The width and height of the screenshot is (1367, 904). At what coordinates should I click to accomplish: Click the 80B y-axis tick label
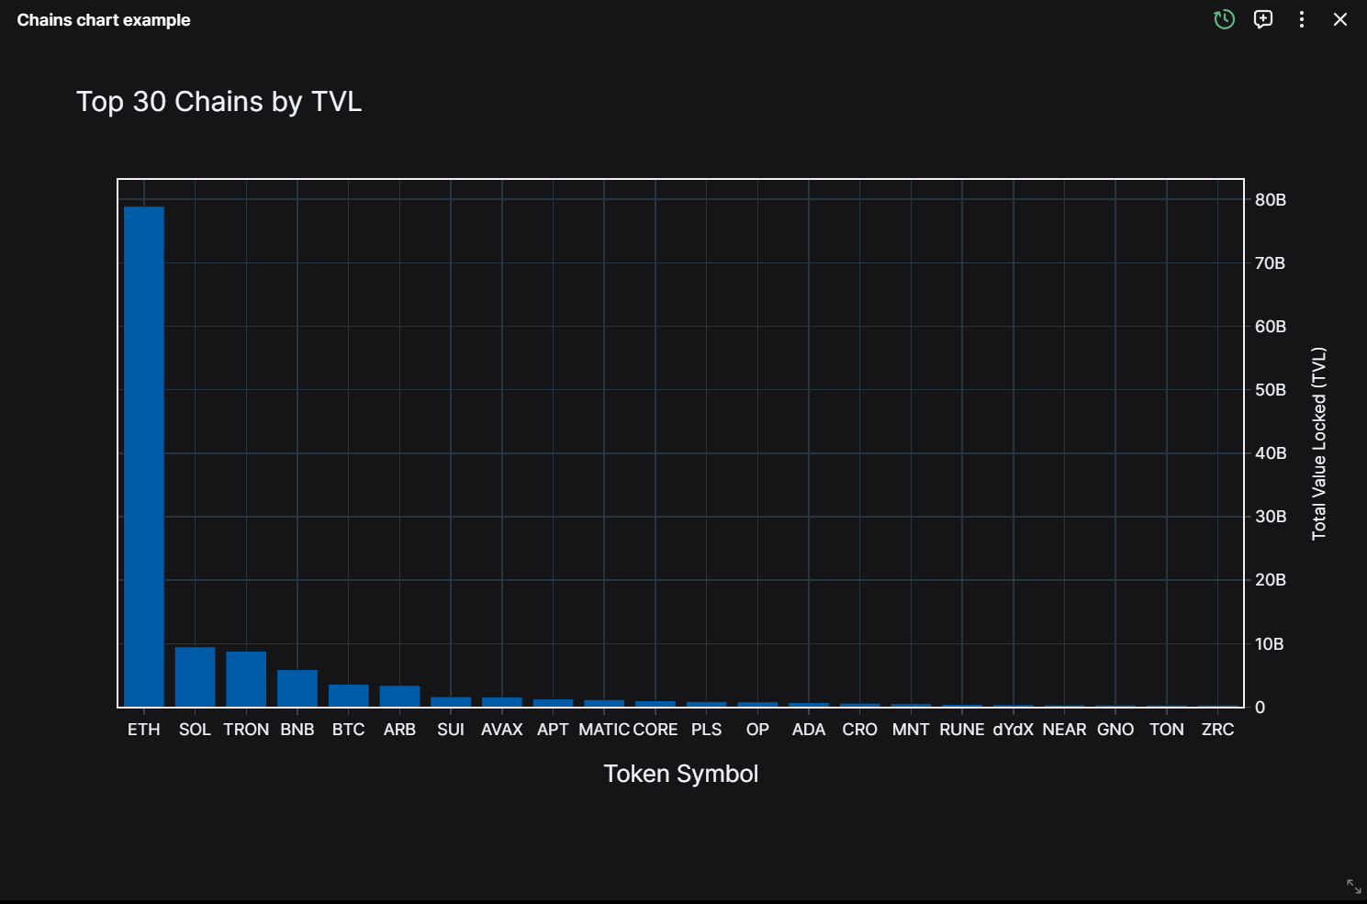click(x=1271, y=200)
